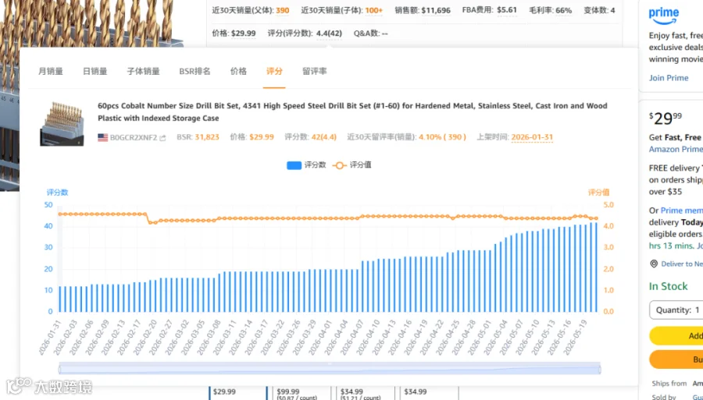
Task: Click the yellow Add to Cart button
Action: click(x=676, y=336)
